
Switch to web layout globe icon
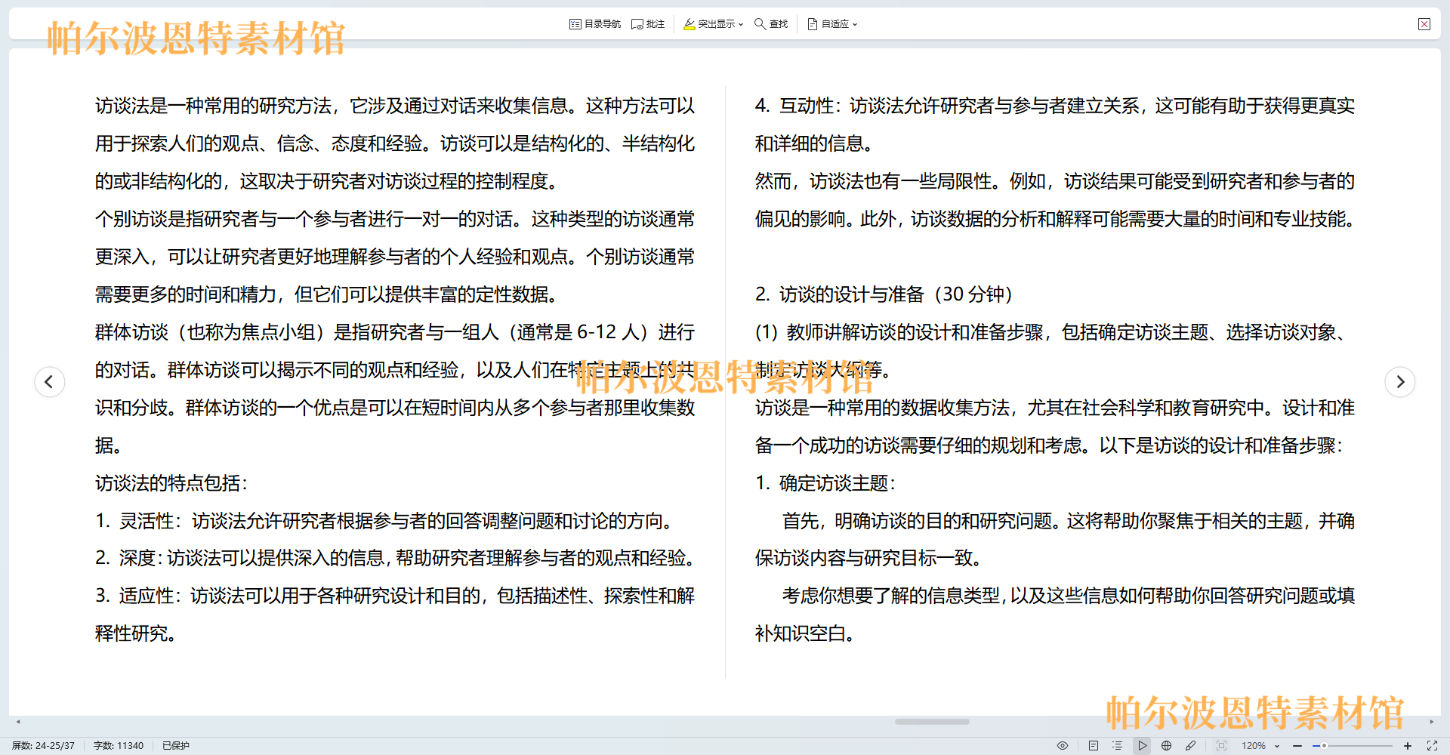tap(1167, 745)
